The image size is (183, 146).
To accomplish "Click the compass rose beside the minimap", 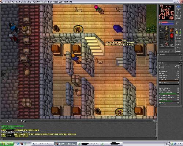I will [x=178, y=8].
